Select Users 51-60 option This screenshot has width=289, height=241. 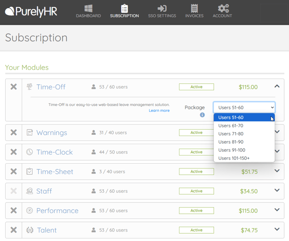tap(244, 117)
